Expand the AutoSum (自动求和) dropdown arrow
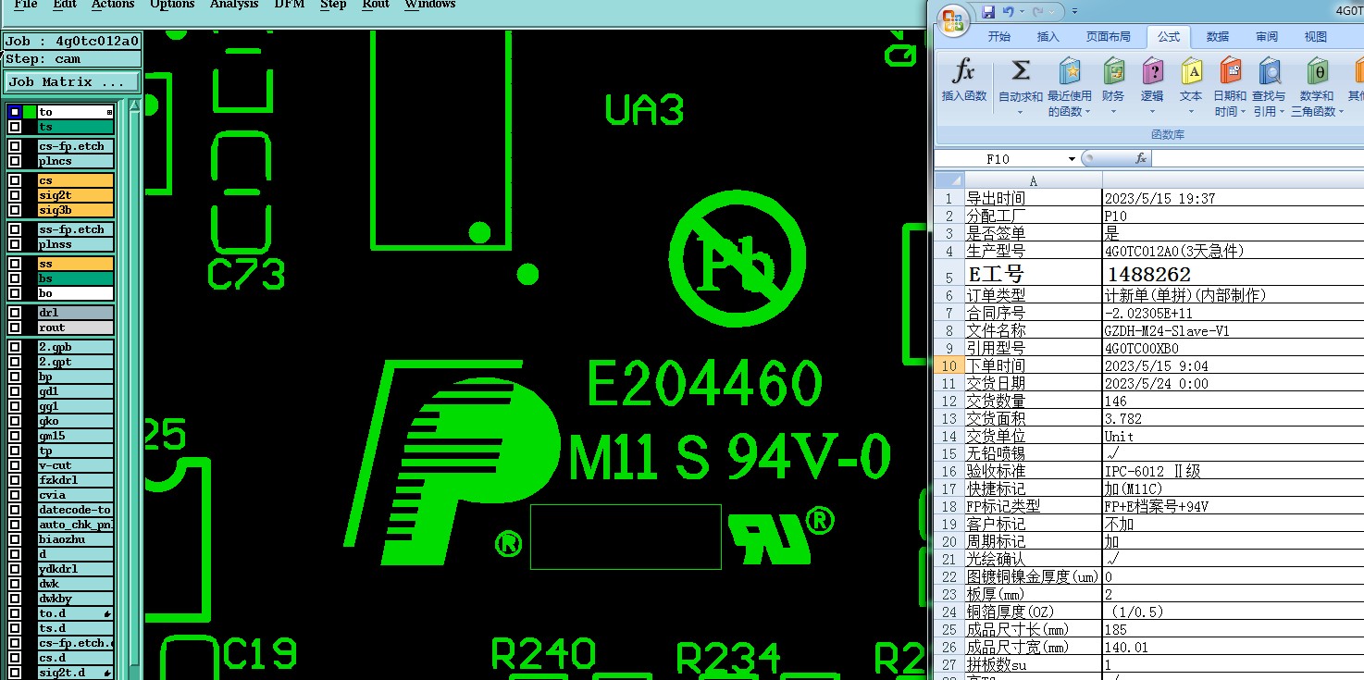This screenshot has height=680, width=1364. (x=1021, y=112)
